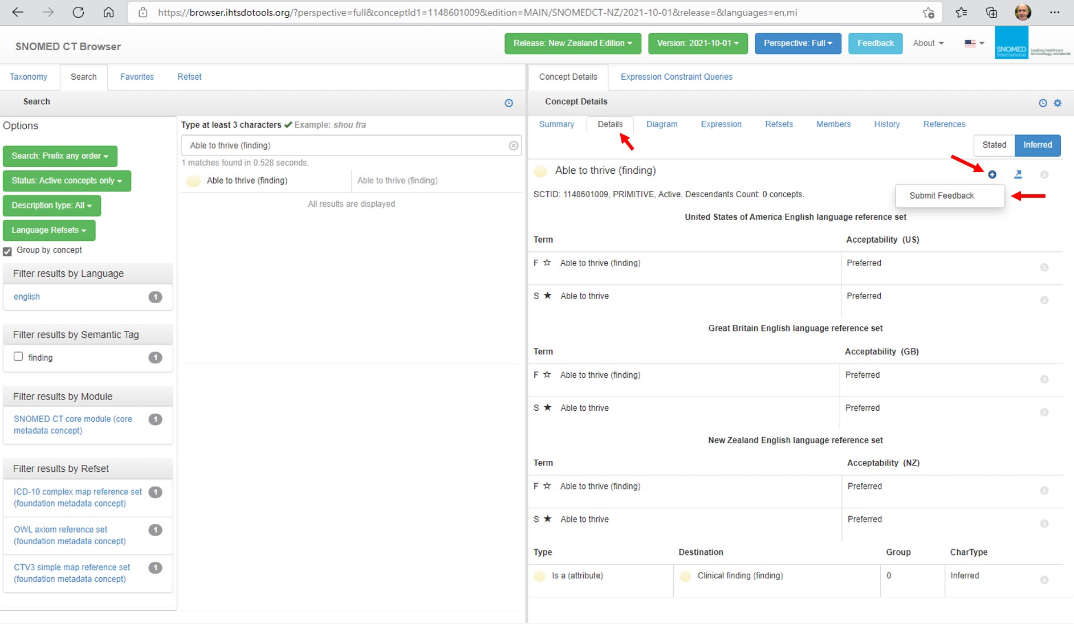Open the Description type: All dropdown
The image size is (1074, 641).
click(51, 206)
